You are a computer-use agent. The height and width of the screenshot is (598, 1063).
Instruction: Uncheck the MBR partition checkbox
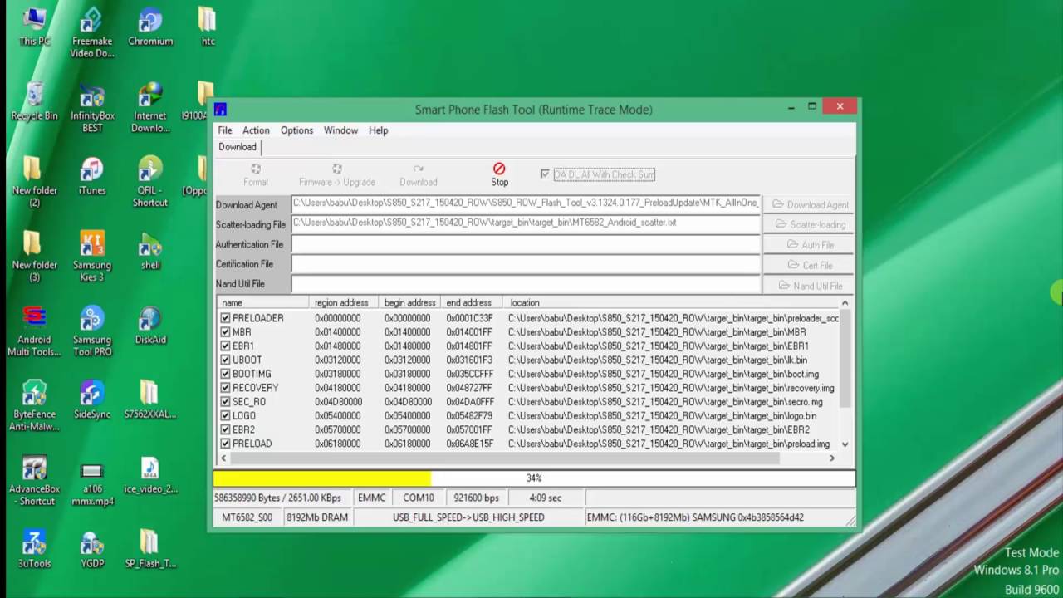pos(225,332)
